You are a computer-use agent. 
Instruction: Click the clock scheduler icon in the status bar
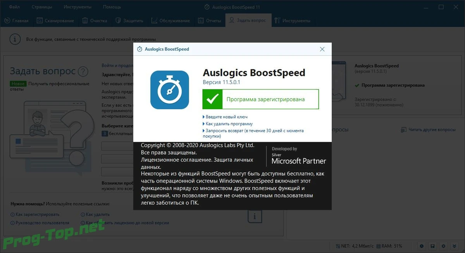click(422, 246)
